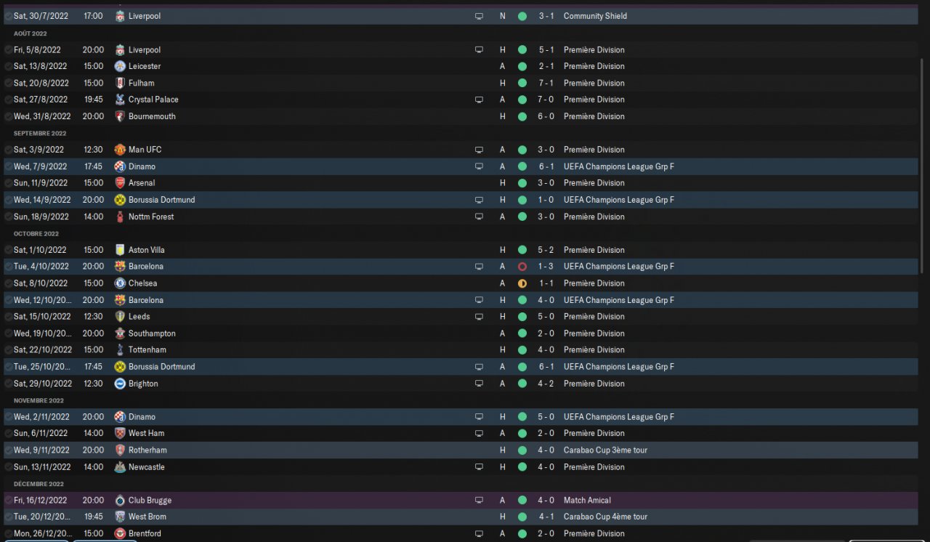Click the SEPTEMBRE 2022 month header
The height and width of the screenshot is (542, 930).
click(40, 134)
